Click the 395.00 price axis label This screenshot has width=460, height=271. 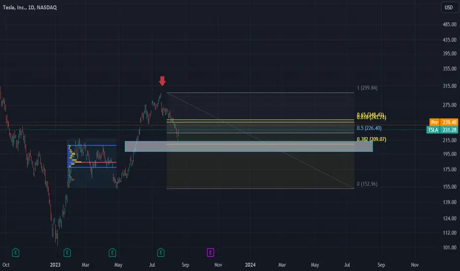[450, 54]
